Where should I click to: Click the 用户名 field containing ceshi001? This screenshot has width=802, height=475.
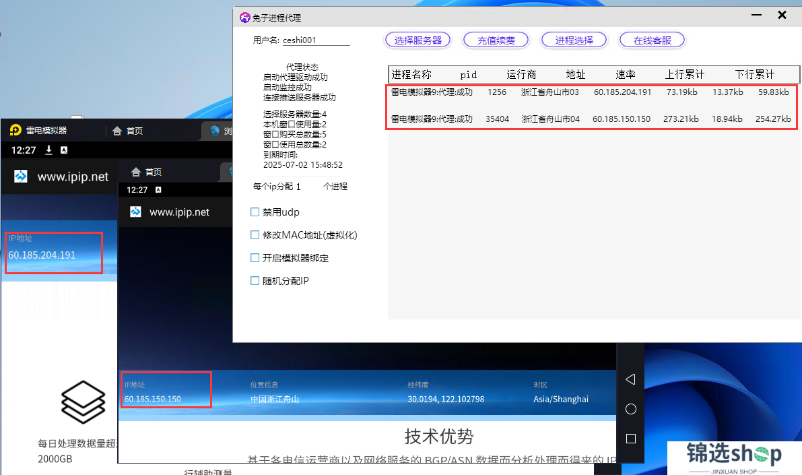pyautogui.click(x=316, y=40)
